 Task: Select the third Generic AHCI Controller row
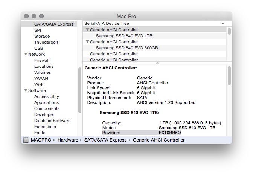click(155, 54)
